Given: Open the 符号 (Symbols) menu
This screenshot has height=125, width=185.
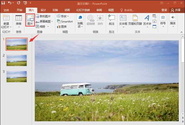Looking at the screenshot, I should [x=163, y=21].
